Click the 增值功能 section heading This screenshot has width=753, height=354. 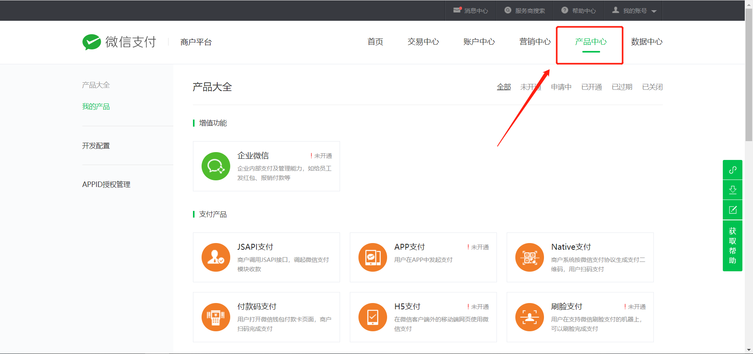[x=213, y=123]
